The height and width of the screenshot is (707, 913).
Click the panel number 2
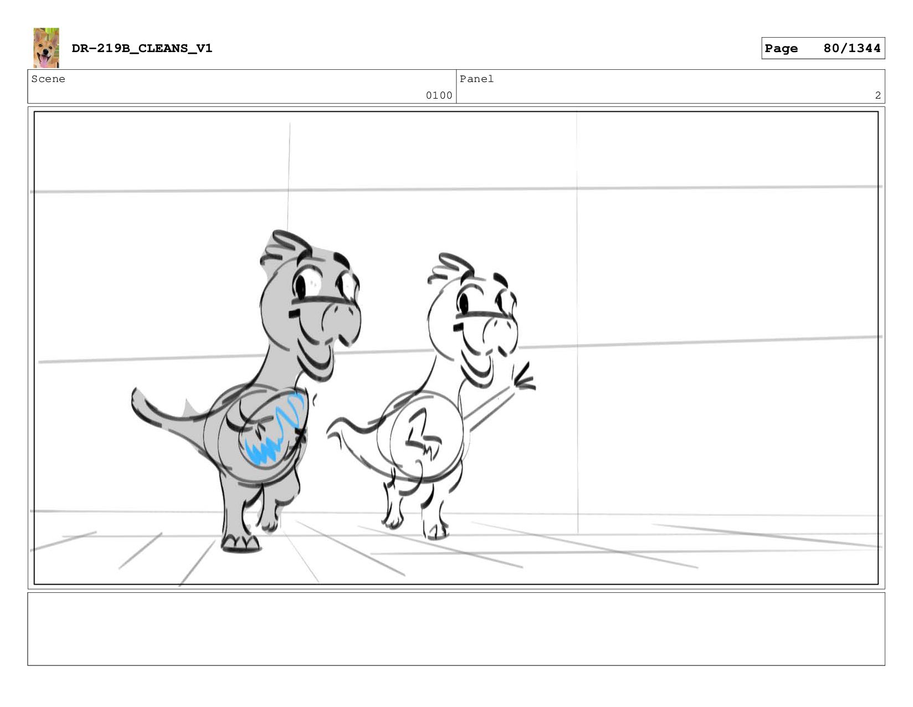[878, 95]
